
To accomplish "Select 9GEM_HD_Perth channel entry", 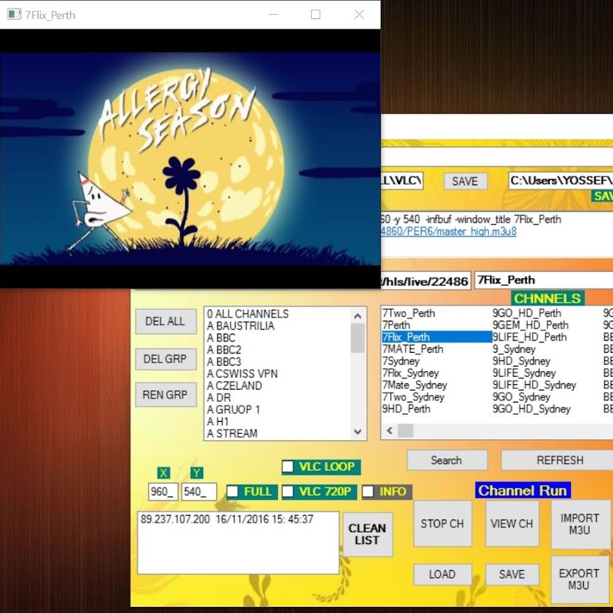I will pos(530,326).
